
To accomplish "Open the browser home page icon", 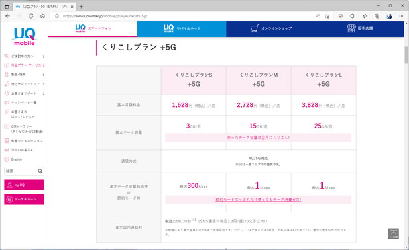I will coord(42,16).
